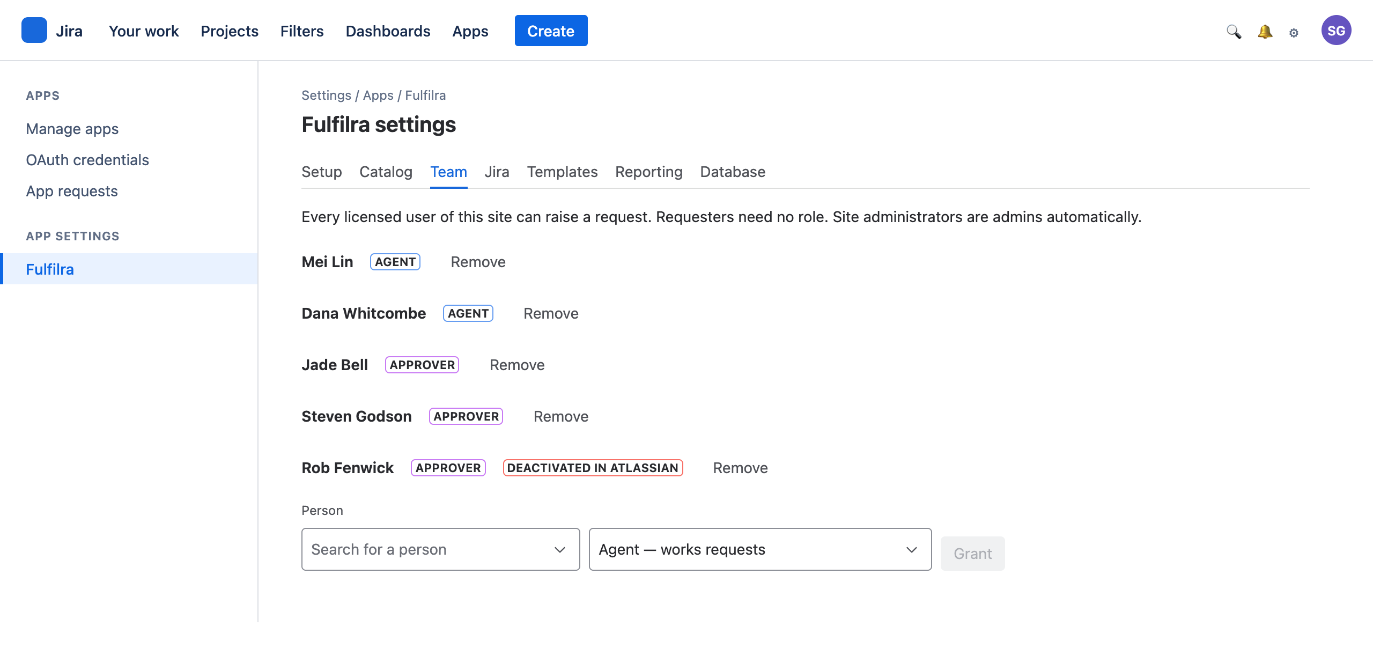1373x648 pixels.
Task: Open the SG profile avatar
Action: pos(1336,30)
